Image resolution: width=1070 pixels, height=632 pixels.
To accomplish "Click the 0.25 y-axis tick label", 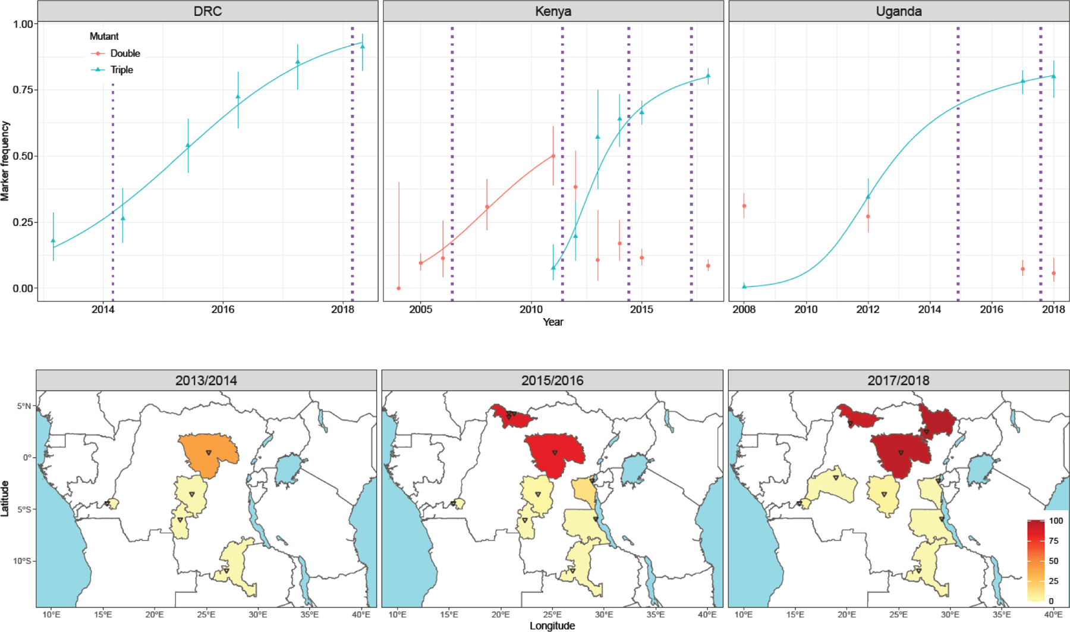I will click(23, 222).
